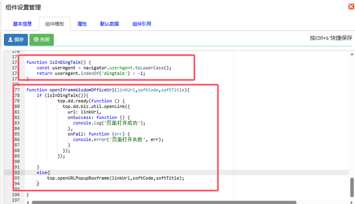Click the horizontal scrollbar thumb
Viewport: 355px width, 204px height.
coord(164,202)
